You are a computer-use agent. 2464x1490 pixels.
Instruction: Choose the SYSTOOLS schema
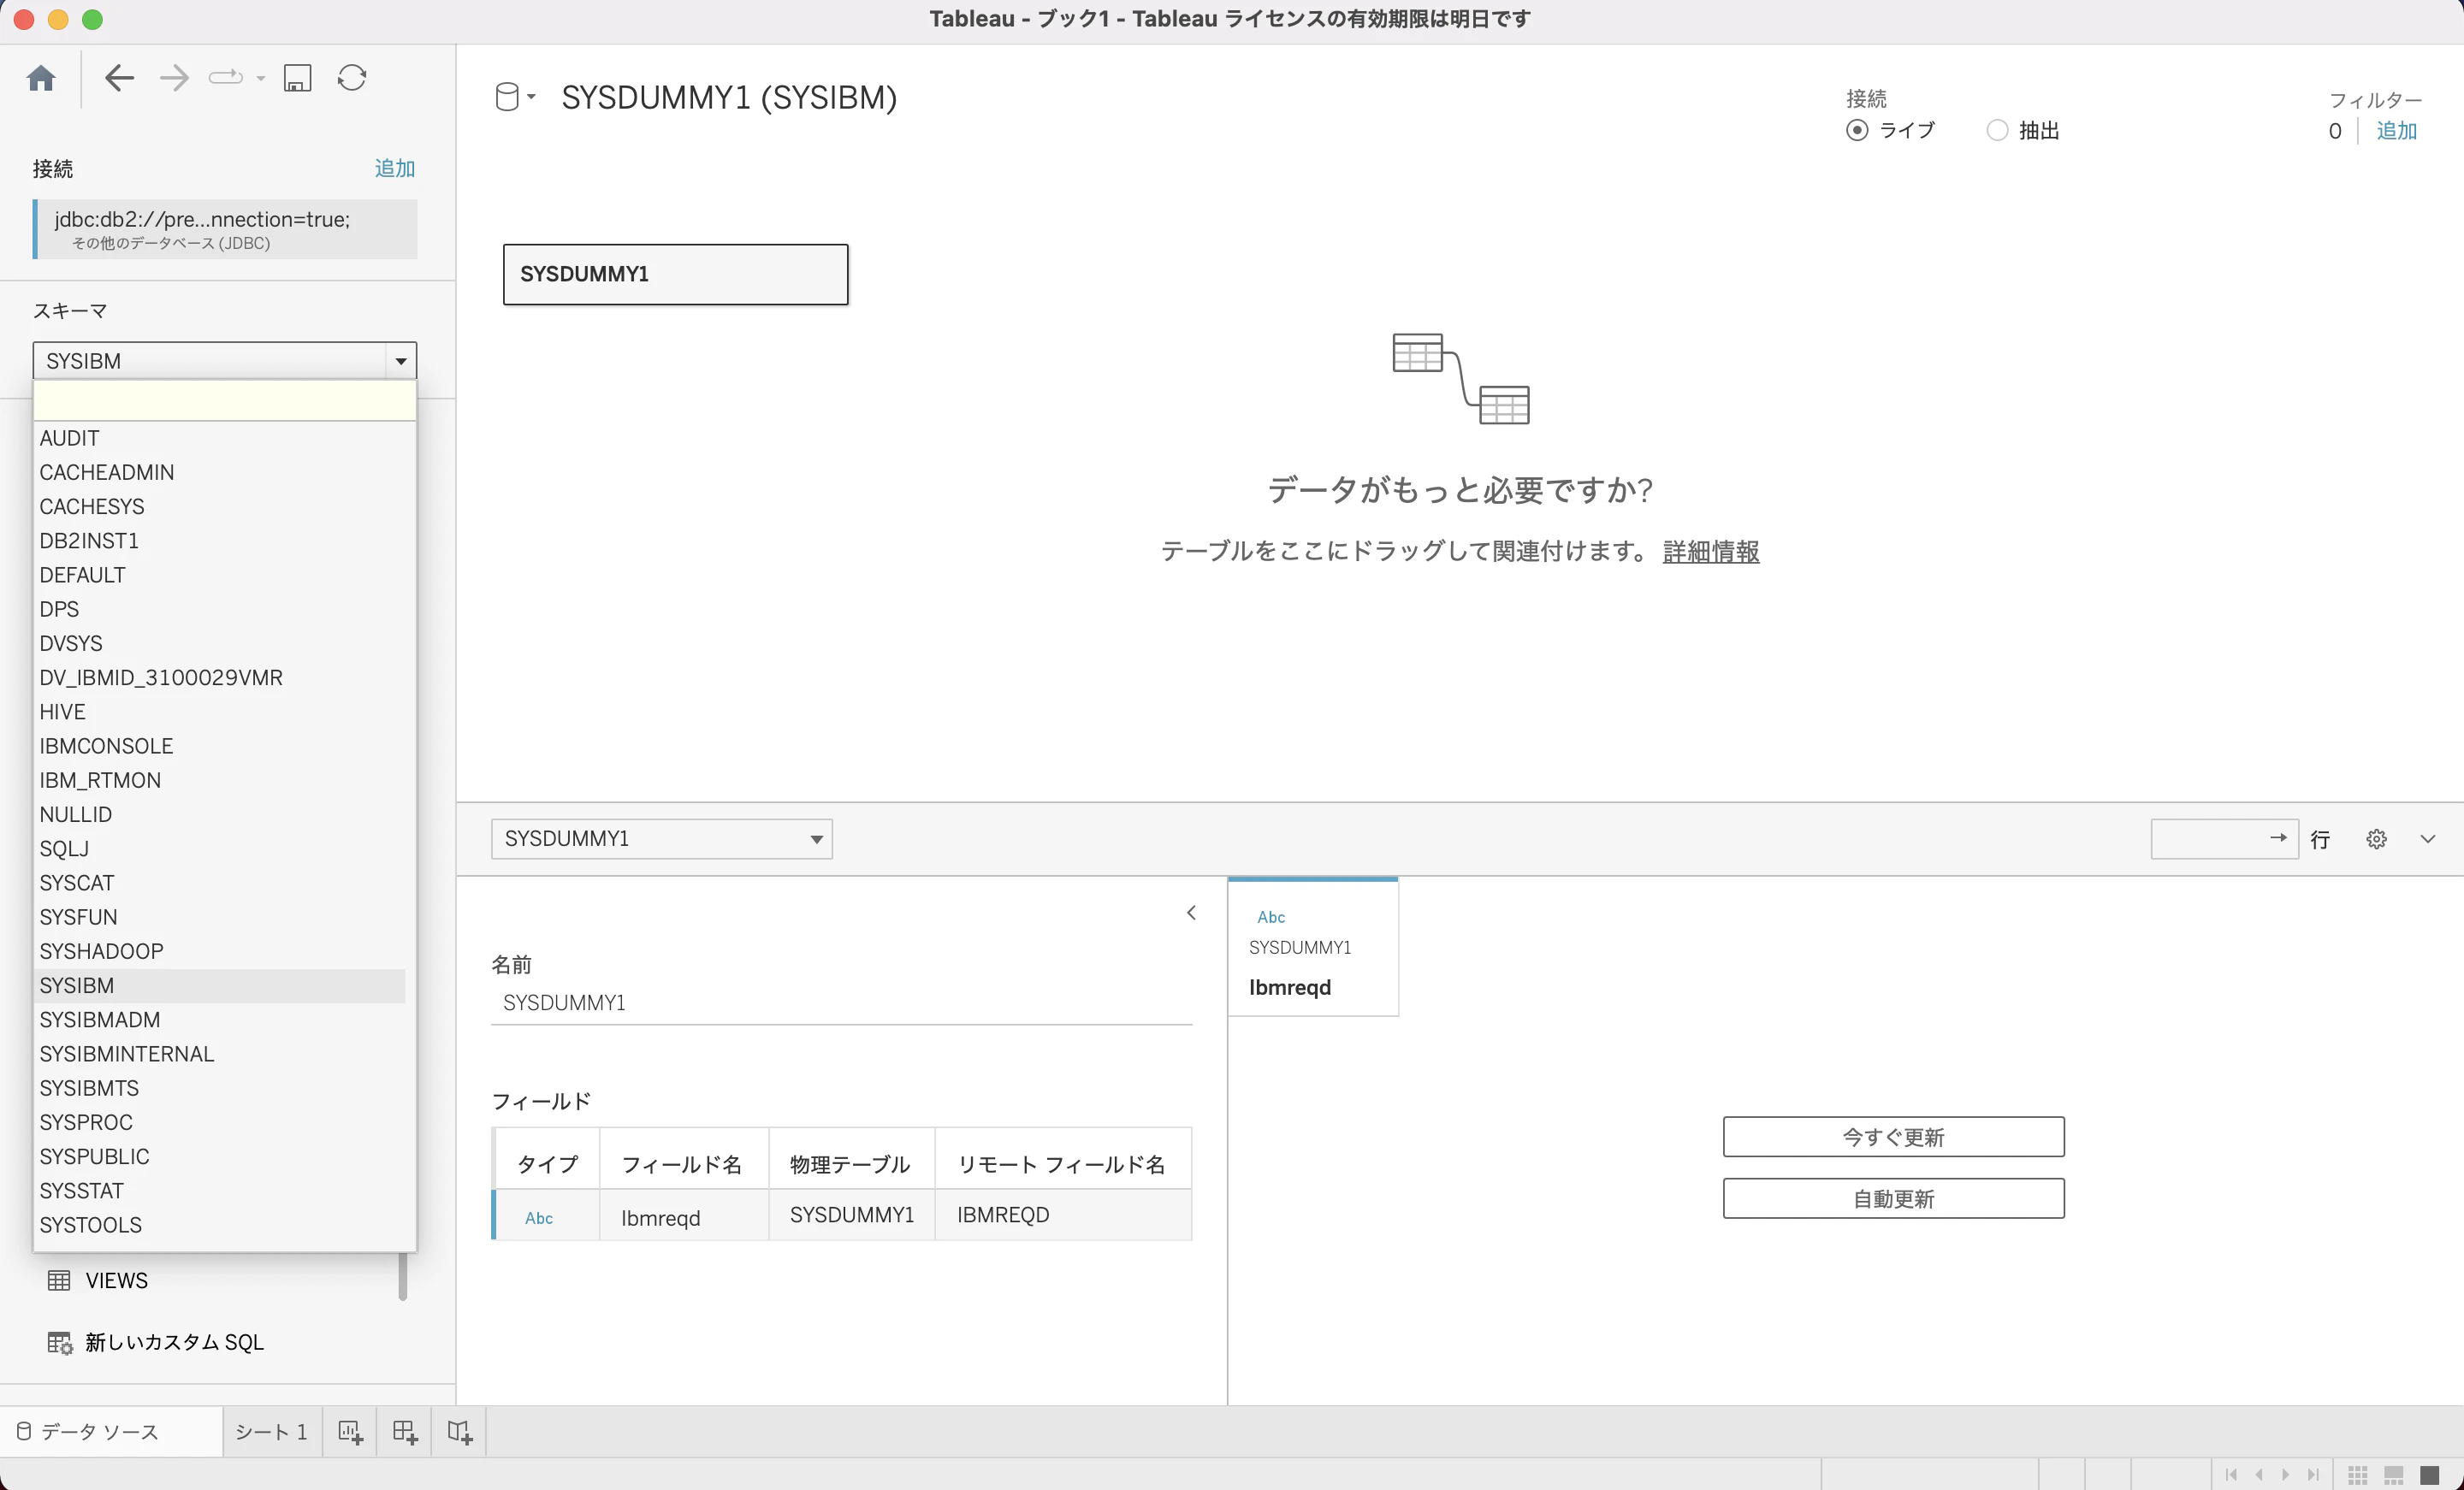click(x=222, y=1225)
